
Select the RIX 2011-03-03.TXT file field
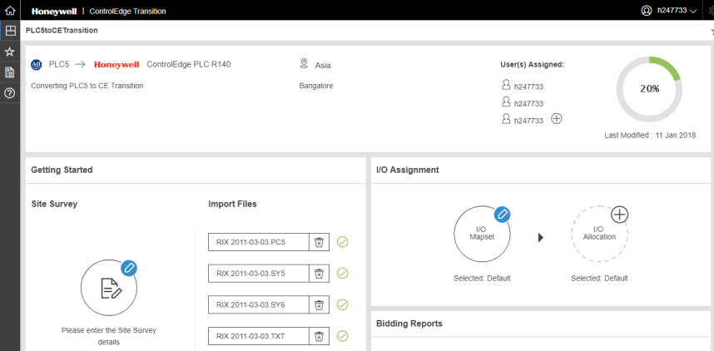tap(259, 336)
